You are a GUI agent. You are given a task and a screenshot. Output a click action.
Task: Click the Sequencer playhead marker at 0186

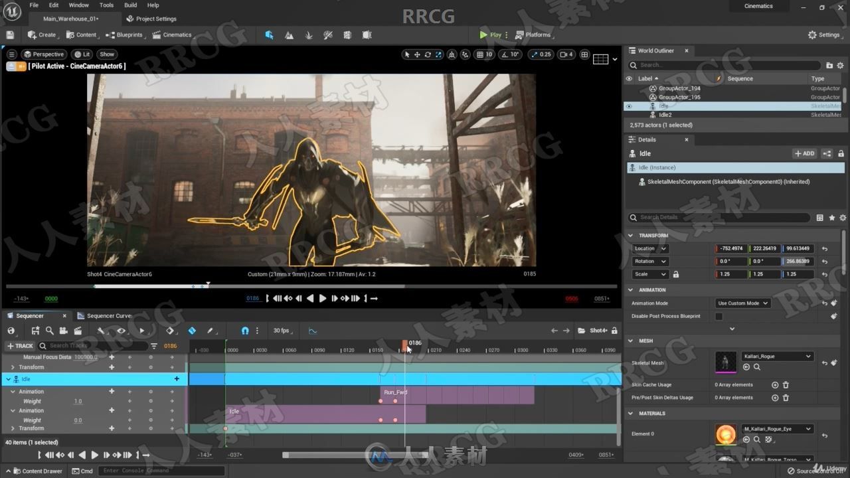click(405, 344)
